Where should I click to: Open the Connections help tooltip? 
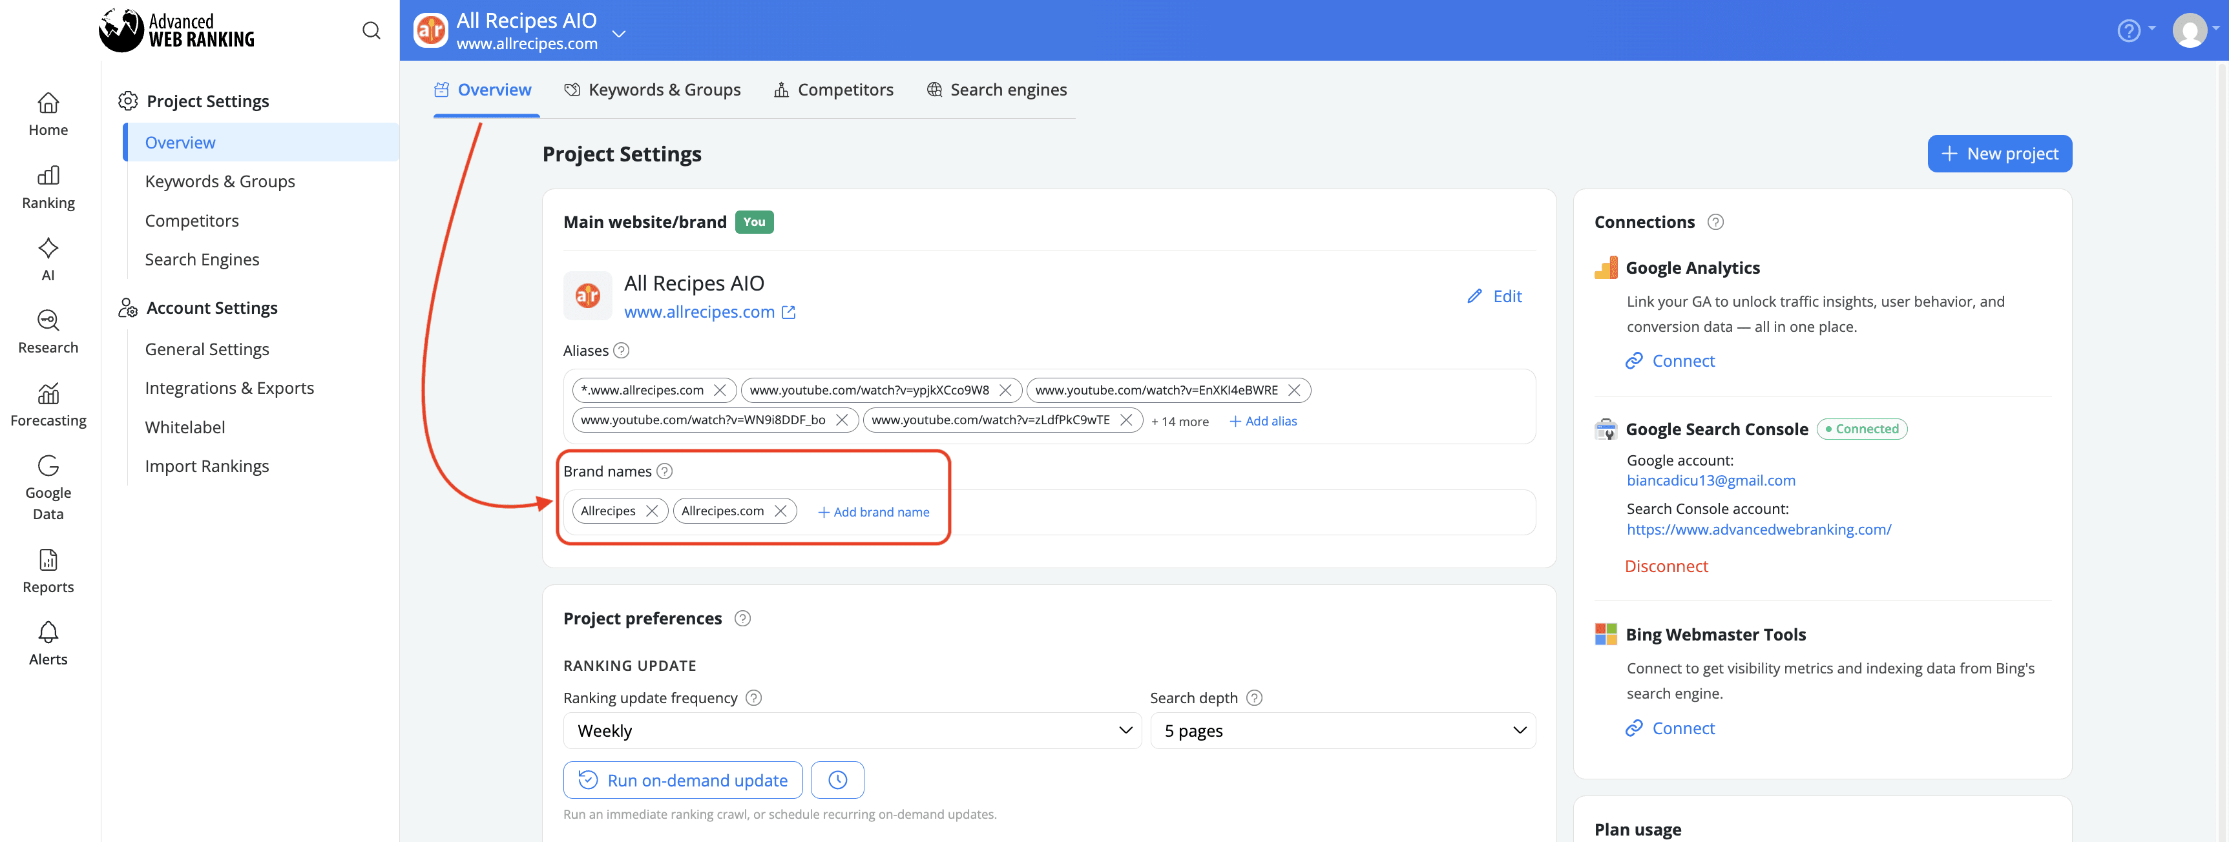[1716, 222]
